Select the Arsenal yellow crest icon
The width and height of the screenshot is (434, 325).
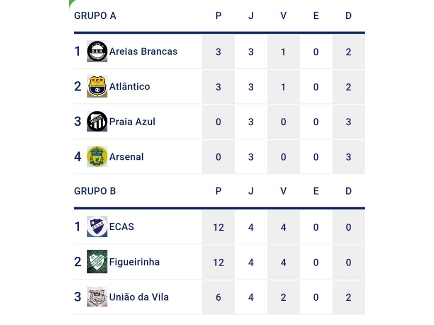click(97, 157)
